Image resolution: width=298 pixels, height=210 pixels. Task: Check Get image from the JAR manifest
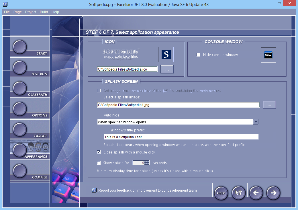click(x=99, y=91)
